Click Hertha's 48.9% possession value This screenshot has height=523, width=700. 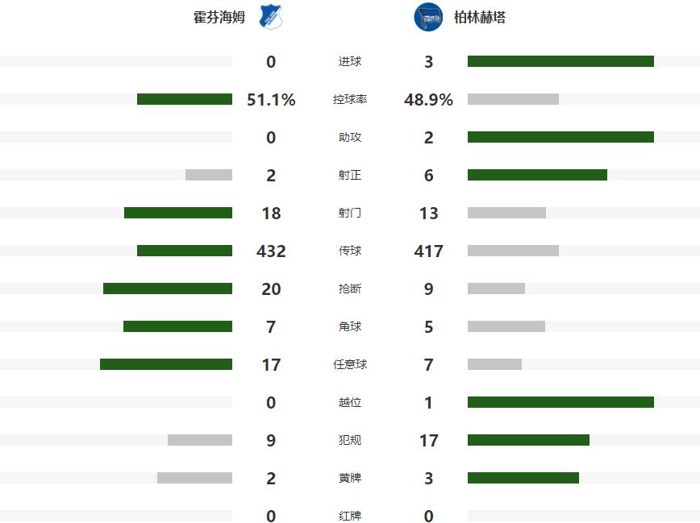pos(428,99)
